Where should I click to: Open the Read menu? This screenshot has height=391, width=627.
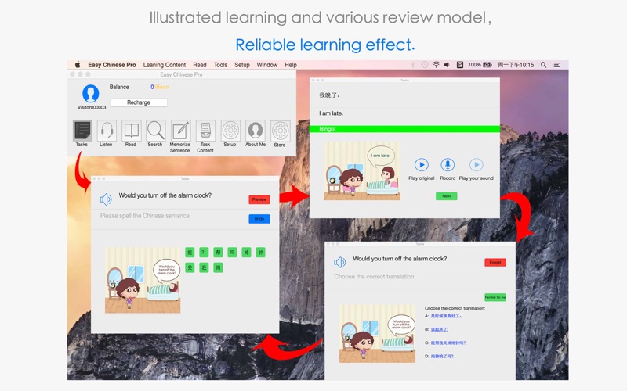pyautogui.click(x=200, y=65)
